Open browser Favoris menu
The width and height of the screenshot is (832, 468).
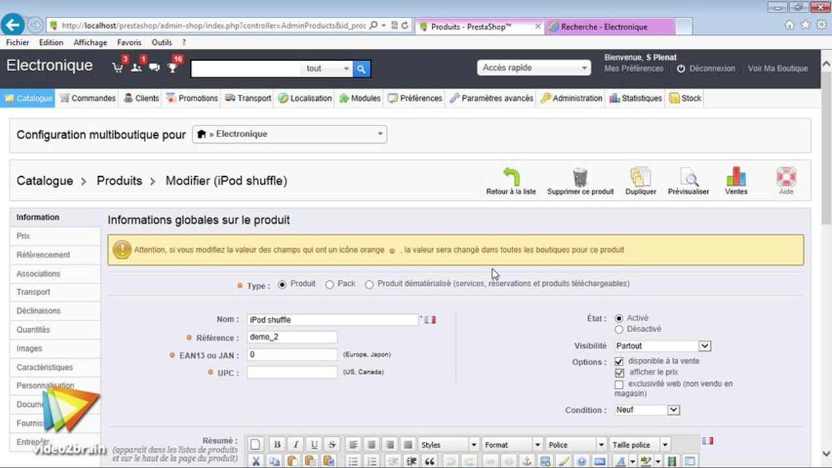click(129, 42)
